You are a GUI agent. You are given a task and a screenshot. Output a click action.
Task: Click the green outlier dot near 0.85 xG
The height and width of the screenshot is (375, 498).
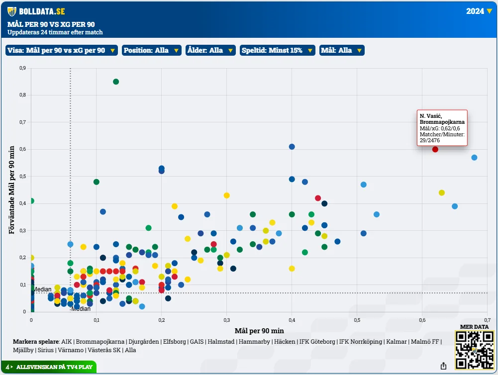coord(116,82)
